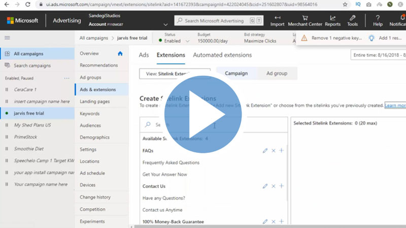Play the video with center play button

click(x=203, y=114)
